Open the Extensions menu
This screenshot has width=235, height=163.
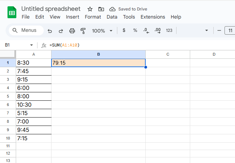click(153, 17)
